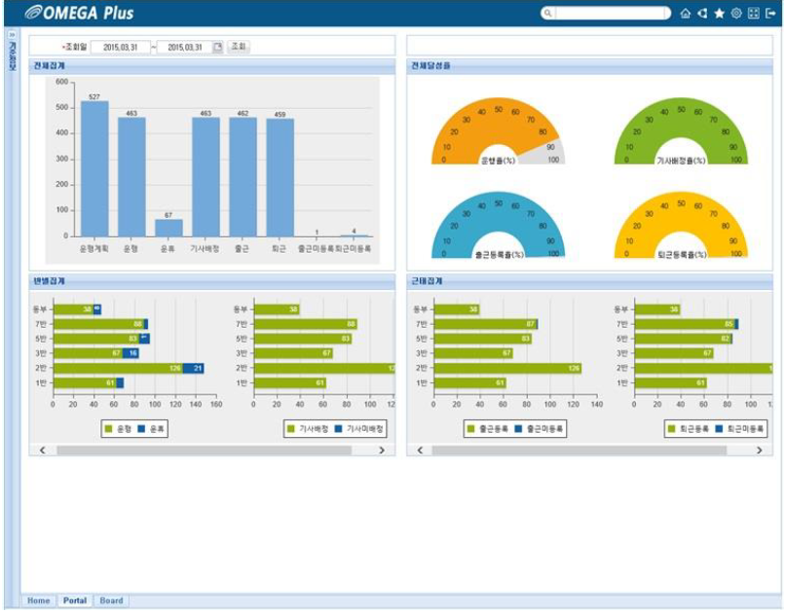786x613 pixels.
Task: Click the fullscreen layout icon in header
Action: click(x=753, y=14)
